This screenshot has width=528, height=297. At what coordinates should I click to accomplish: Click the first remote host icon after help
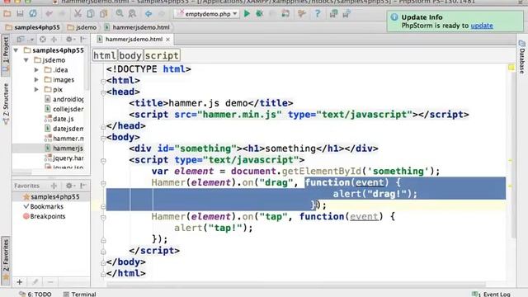(x=333, y=14)
